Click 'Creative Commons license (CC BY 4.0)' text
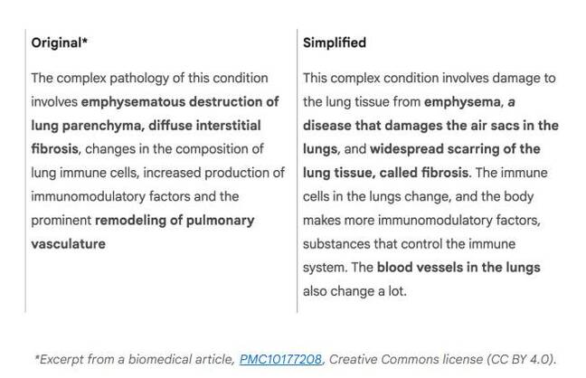This screenshot has width=586, height=378. point(441,359)
